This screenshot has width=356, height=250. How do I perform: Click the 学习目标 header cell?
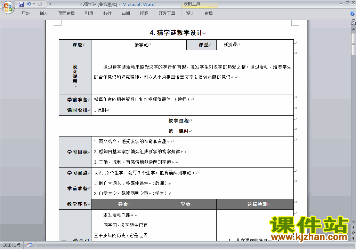tap(75, 152)
